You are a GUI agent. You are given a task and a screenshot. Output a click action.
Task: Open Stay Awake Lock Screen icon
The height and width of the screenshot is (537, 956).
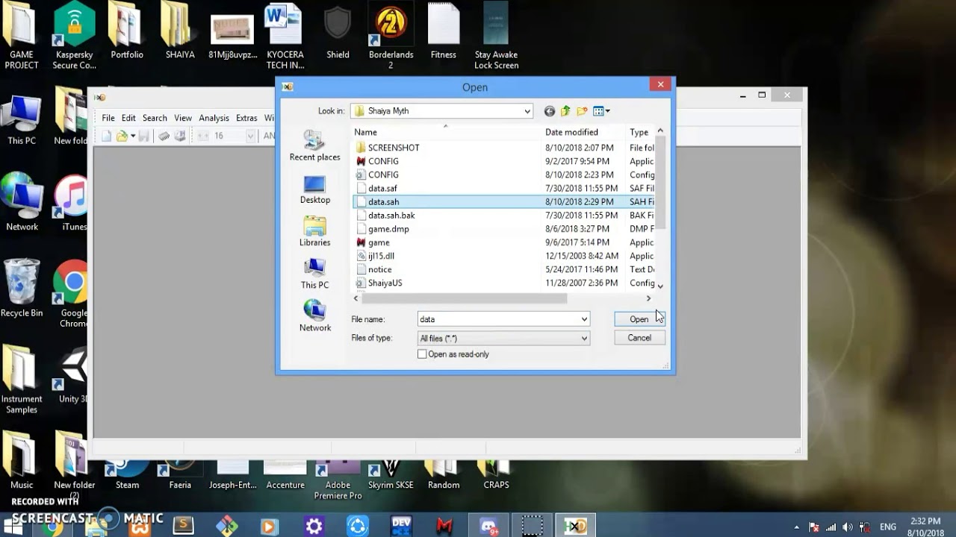point(496,36)
